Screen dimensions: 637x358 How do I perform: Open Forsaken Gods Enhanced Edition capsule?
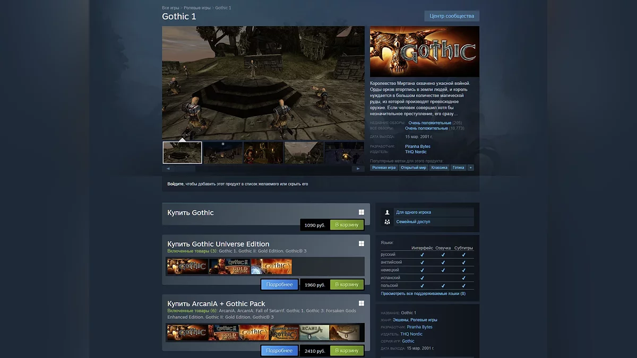point(284,332)
